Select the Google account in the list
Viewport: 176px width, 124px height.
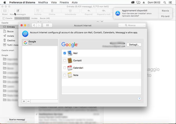pyautogui.click(x=40, y=42)
